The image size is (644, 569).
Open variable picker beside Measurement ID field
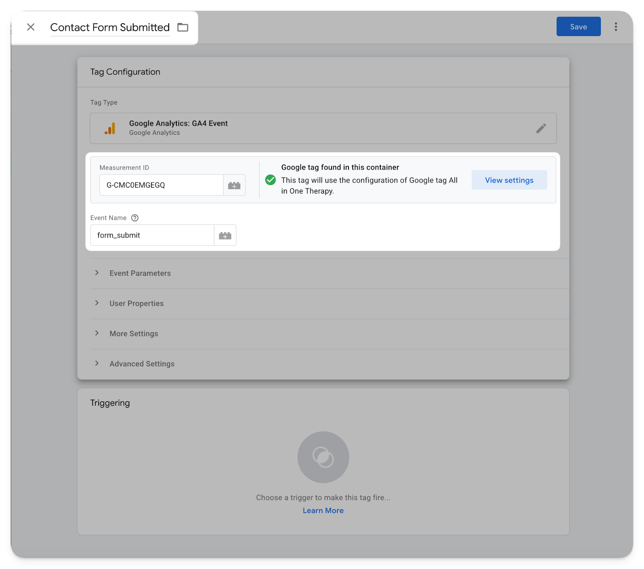(234, 186)
